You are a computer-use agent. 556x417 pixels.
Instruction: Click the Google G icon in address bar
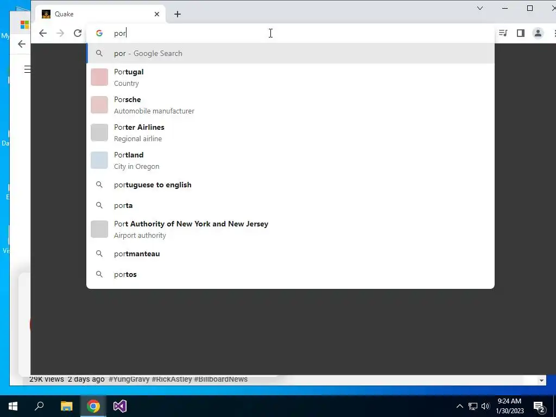99,33
